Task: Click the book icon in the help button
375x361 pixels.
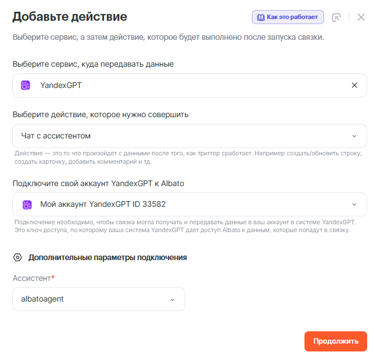Action: click(260, 17)
